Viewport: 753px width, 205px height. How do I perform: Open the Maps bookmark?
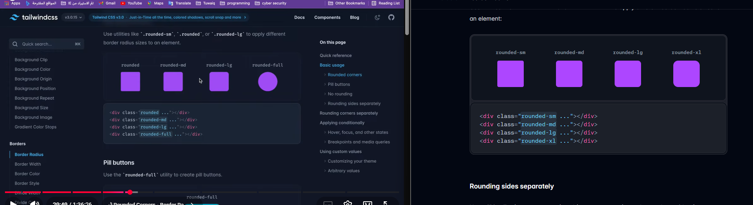(x=155, y=3)
